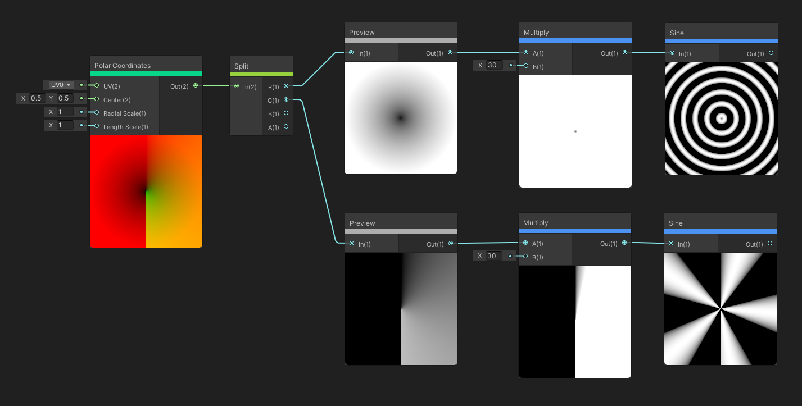Click the Center Y value field

pyautogui.click(x=64, y=98)
